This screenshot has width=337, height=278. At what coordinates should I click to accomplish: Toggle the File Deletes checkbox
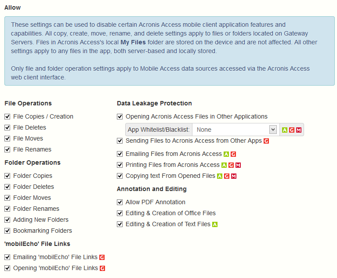click(7, 128)
